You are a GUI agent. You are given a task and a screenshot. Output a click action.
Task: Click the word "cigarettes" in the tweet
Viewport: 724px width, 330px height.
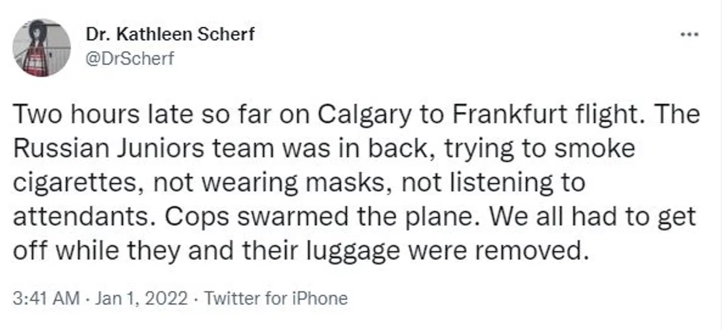[x=73, y=183]
